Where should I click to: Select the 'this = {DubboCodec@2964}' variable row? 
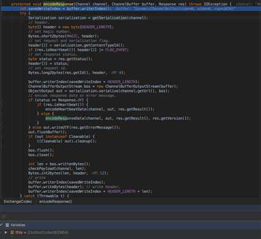130,232
